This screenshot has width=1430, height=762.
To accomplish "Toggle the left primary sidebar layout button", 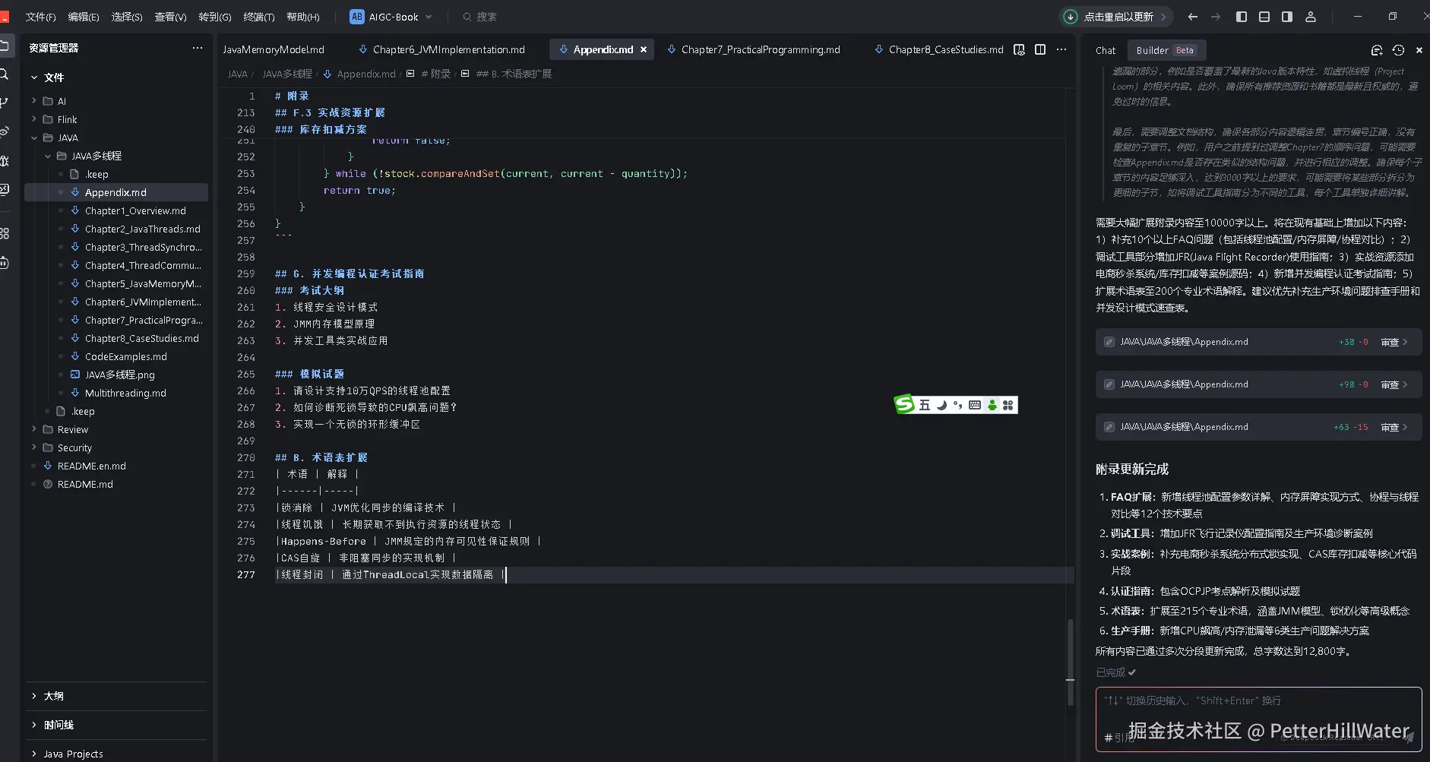I will 1242,17.
